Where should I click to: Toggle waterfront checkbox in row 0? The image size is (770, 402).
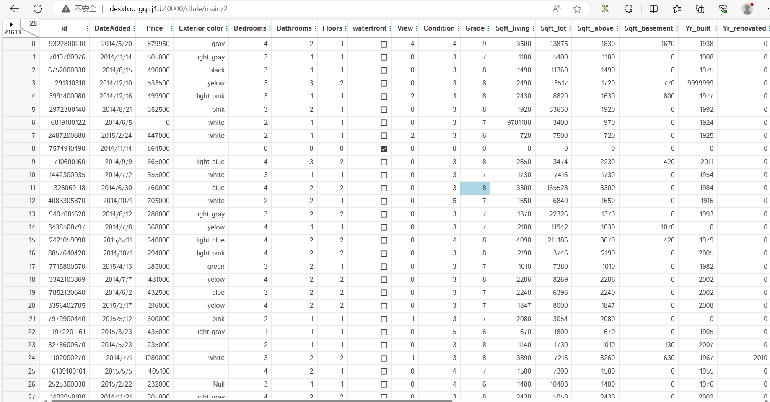tap(384, 44)
